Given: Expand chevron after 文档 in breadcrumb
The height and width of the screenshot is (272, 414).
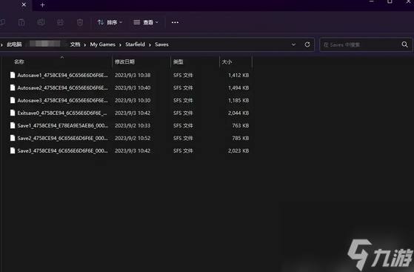Looking at the screenshot, I should 85,45.
